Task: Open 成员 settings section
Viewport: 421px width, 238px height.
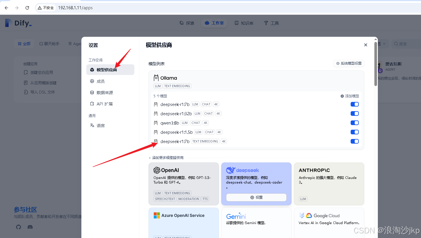Action: point(110,81)
